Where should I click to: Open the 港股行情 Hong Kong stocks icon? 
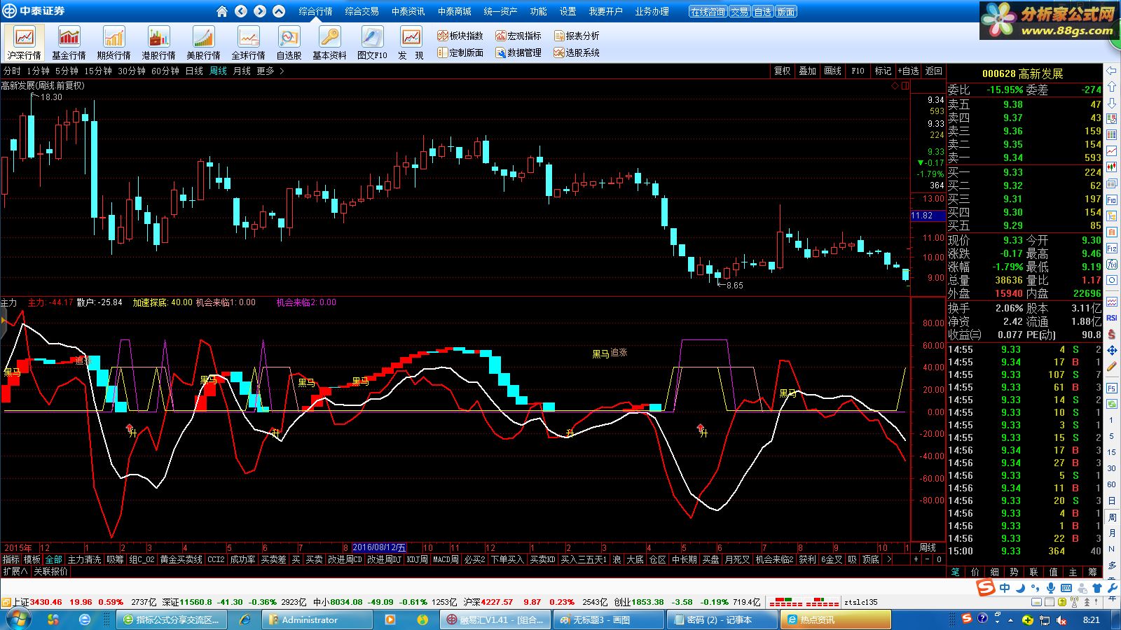point(158,42)
